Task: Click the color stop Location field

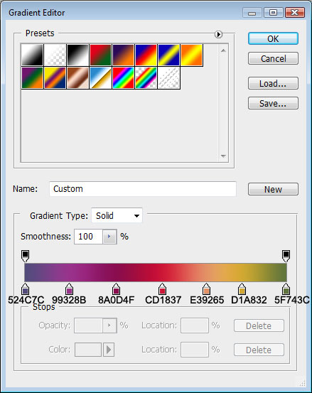Action: pos(195,350)
